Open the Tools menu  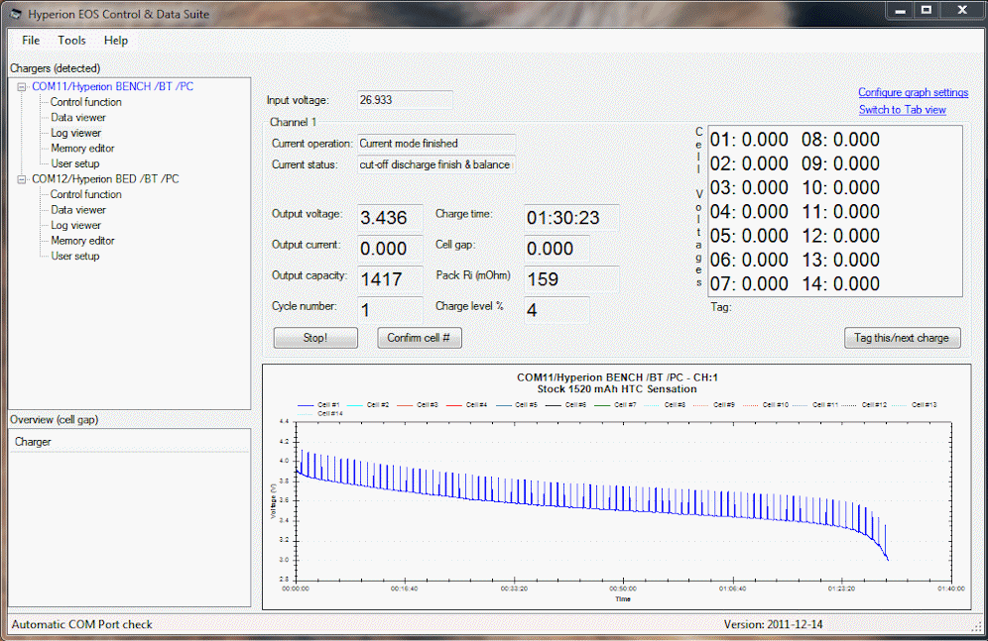71,41
